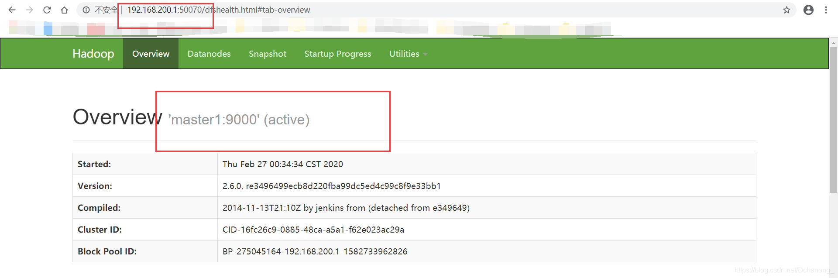The width and height of the screenshot is (838, 278).
Task: Click the Hadoop brand link
Action: pyautogui.click(x=93, y=54)
